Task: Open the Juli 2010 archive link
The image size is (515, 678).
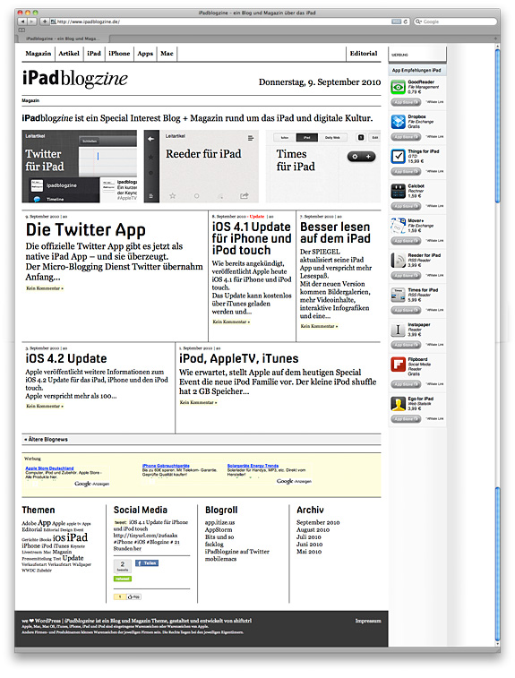Action: 309,537
